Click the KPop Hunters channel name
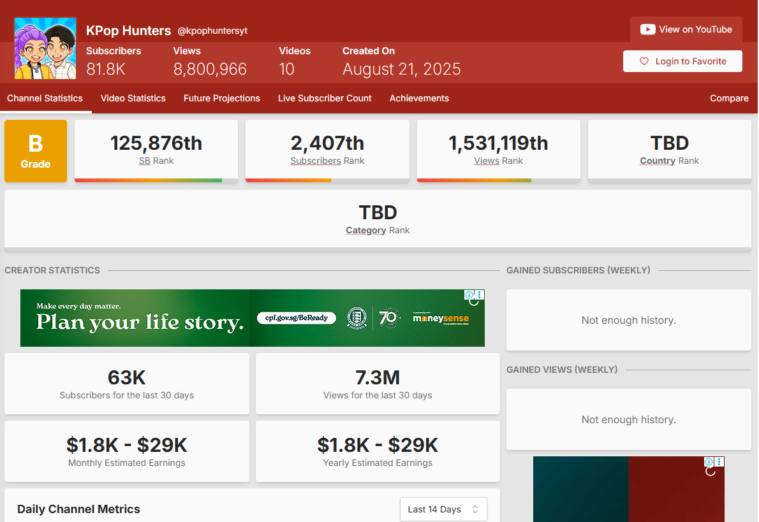 coord(128,31)
